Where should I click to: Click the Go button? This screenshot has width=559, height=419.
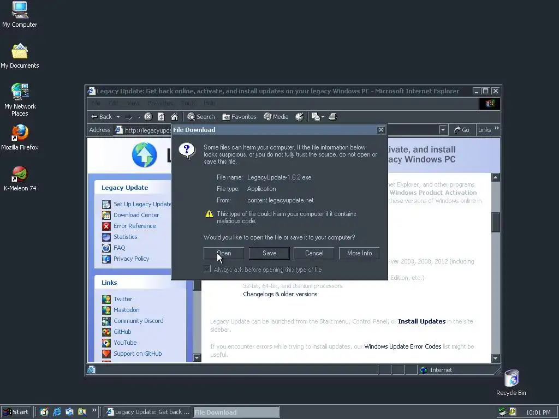coord(462,130)
